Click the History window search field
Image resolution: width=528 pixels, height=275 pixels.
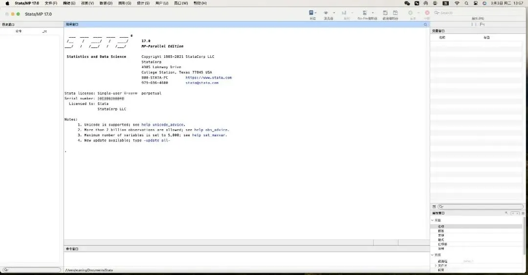pyautogui.click(x=31, y=270)
